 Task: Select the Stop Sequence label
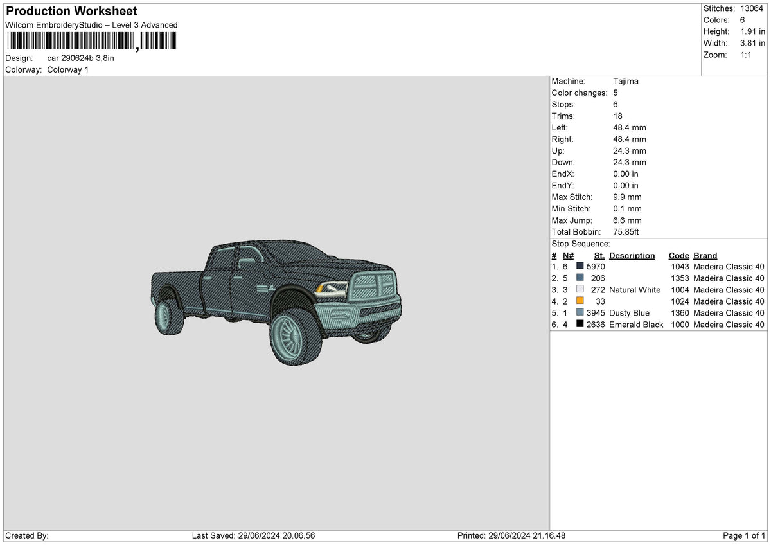[x=581, y=244]
